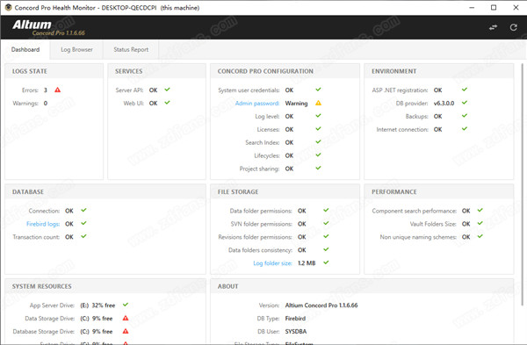Click the Concord Pro 1.1.6.66 subtitle under logo
The height and width of the screenshot is (345, 527).
[59, 33]
